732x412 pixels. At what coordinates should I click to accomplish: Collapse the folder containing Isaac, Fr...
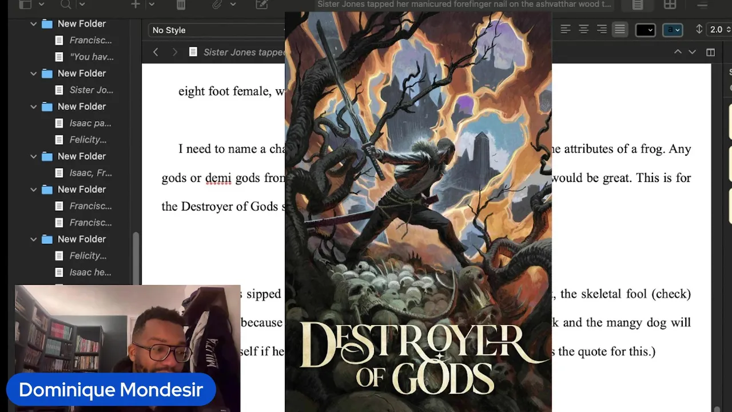(x=33, y=157)
